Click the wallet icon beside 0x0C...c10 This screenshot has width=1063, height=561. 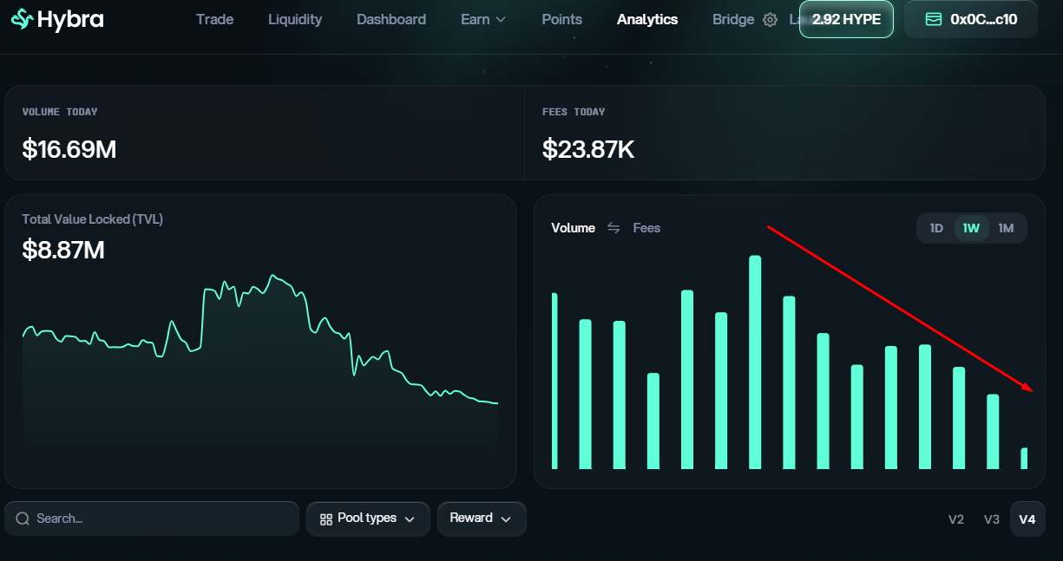pos(934,19)
